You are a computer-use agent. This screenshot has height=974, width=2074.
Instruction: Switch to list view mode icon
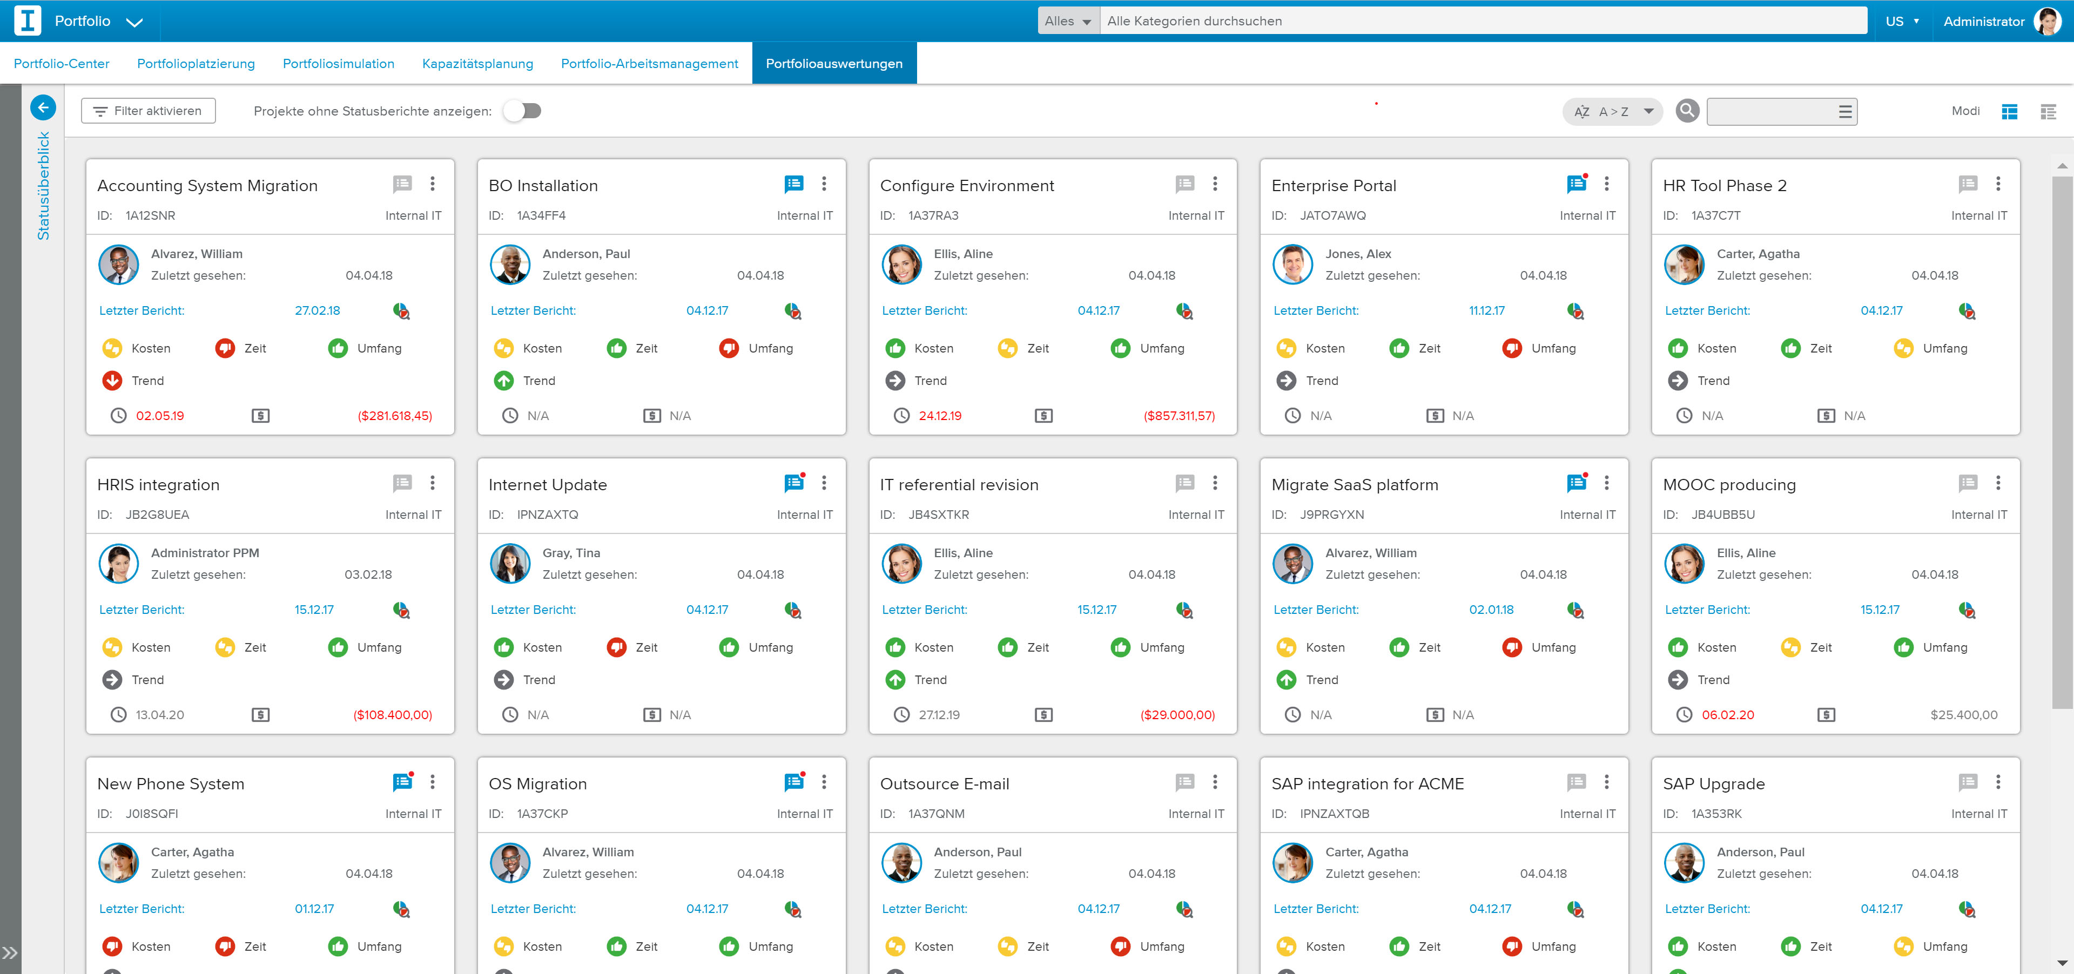click(x=2048, y=111)
